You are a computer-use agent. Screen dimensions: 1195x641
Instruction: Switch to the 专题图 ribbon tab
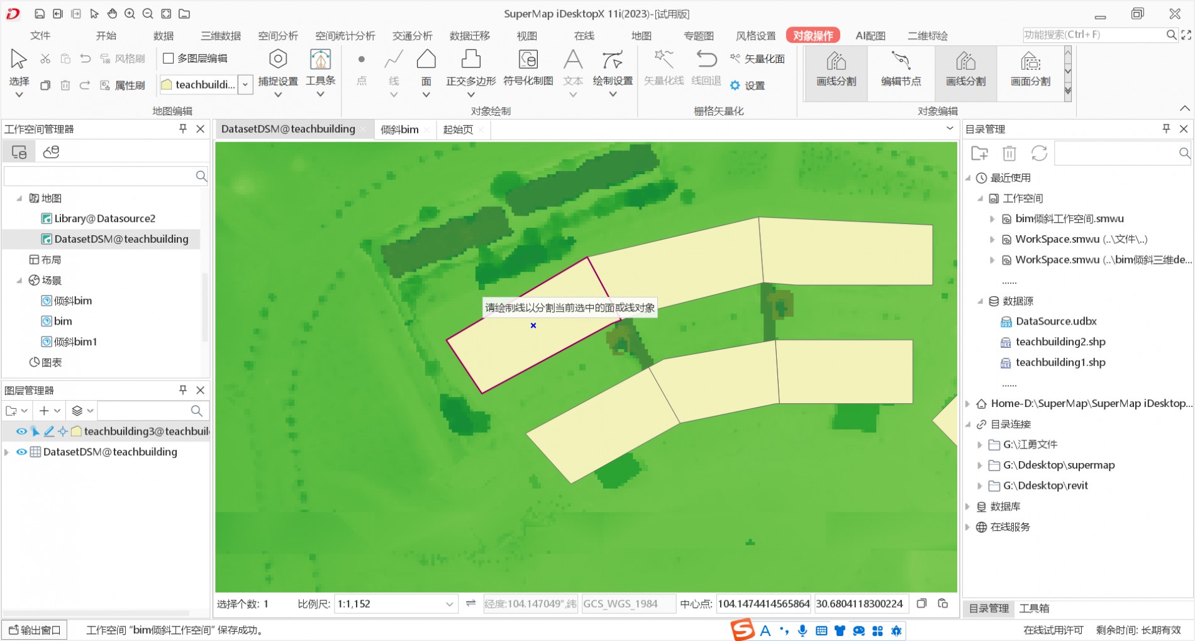(699, 35)
